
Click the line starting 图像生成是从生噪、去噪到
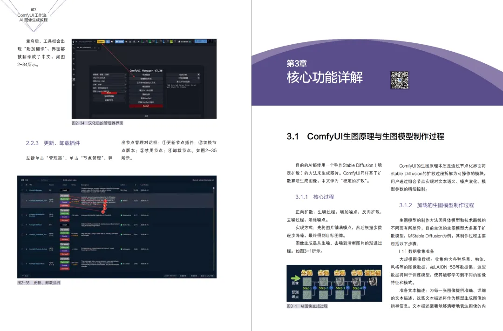pyautogui.click(x=339, y=243)
